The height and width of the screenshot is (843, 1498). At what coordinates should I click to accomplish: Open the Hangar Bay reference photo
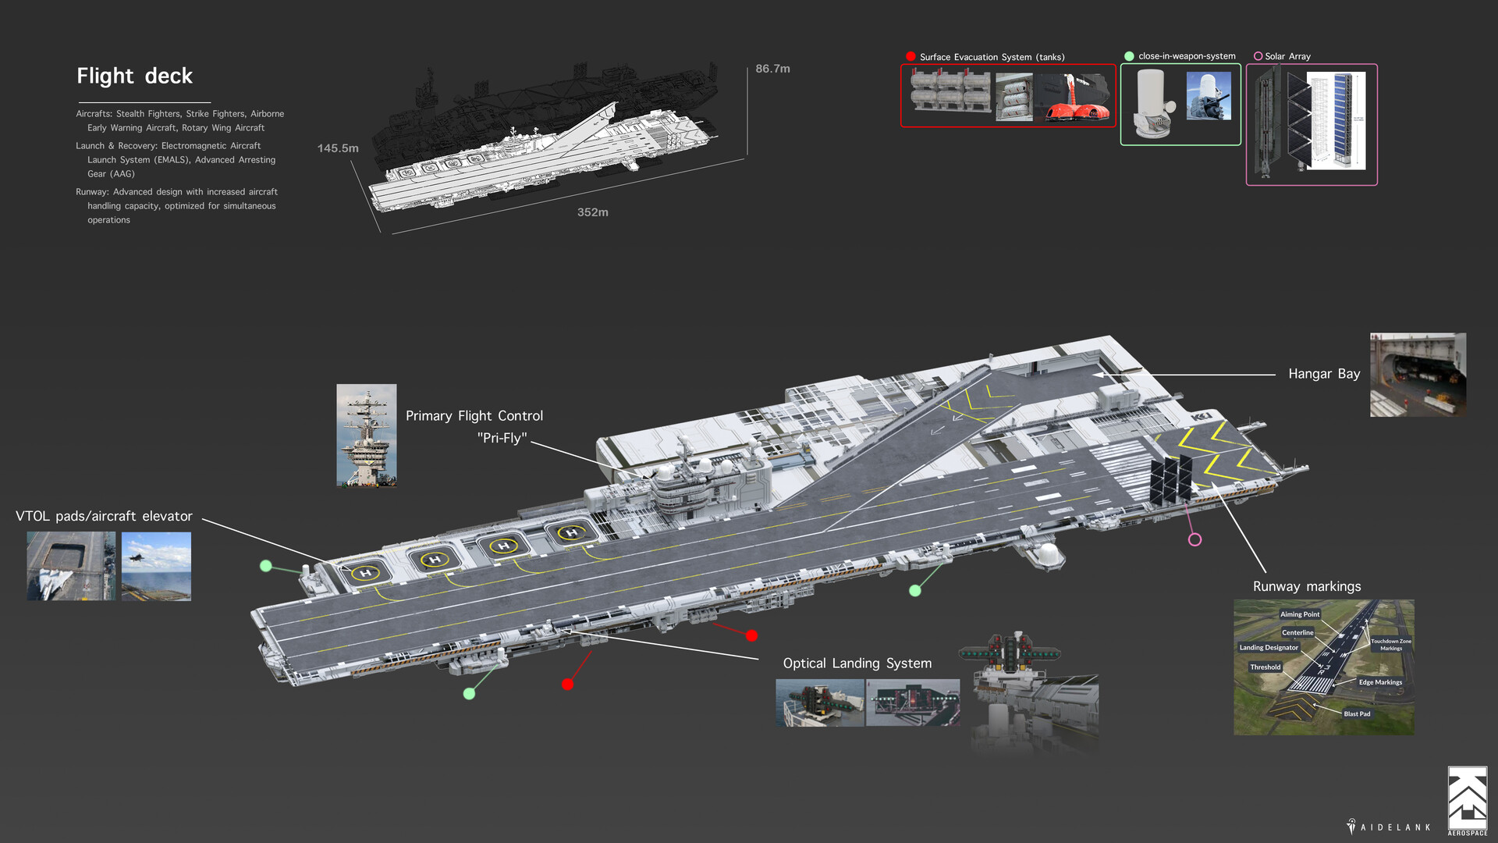pyautogui.click(x=1418, y=375)
